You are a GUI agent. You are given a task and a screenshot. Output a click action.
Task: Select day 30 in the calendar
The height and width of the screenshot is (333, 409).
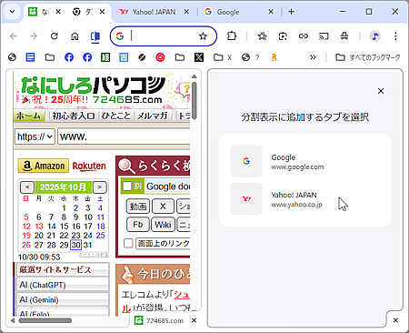pos(75,245)
